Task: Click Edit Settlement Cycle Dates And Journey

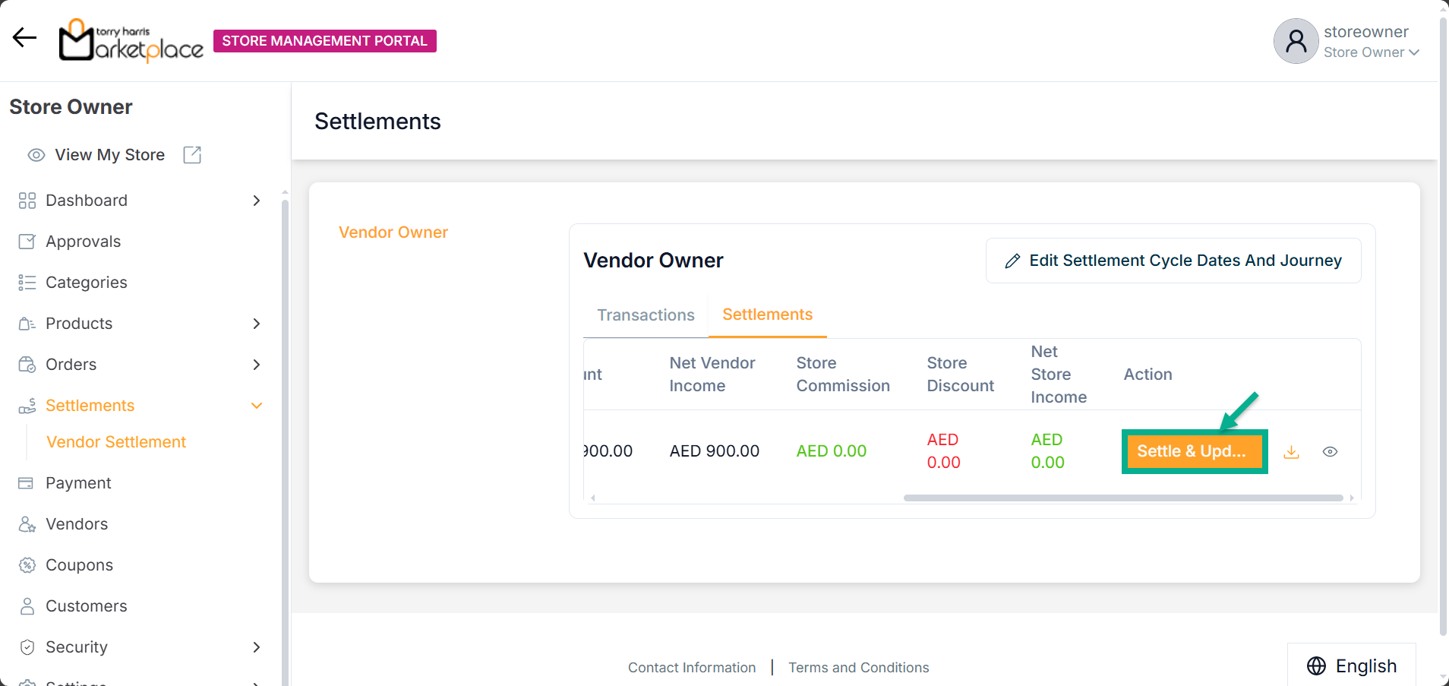Action: click(x=1173, y=261)
